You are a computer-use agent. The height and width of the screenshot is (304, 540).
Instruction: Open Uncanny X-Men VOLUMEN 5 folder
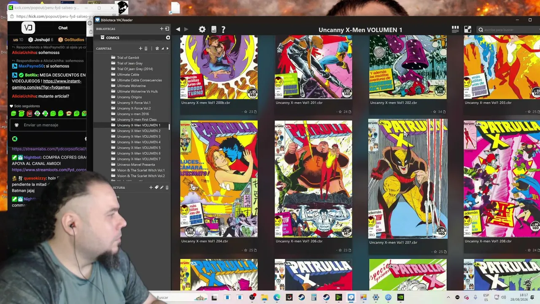(x=138, y=148)
